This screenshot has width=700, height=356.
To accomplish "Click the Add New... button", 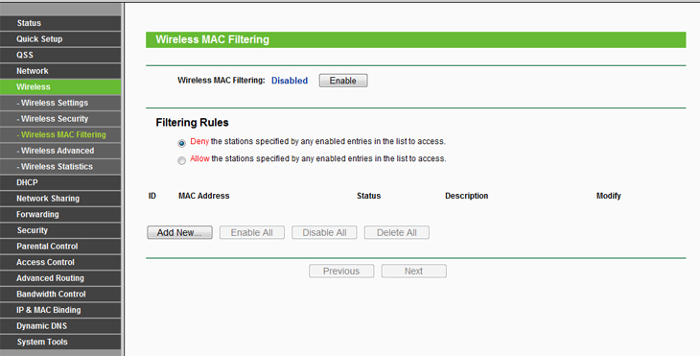I will [179, 233].
